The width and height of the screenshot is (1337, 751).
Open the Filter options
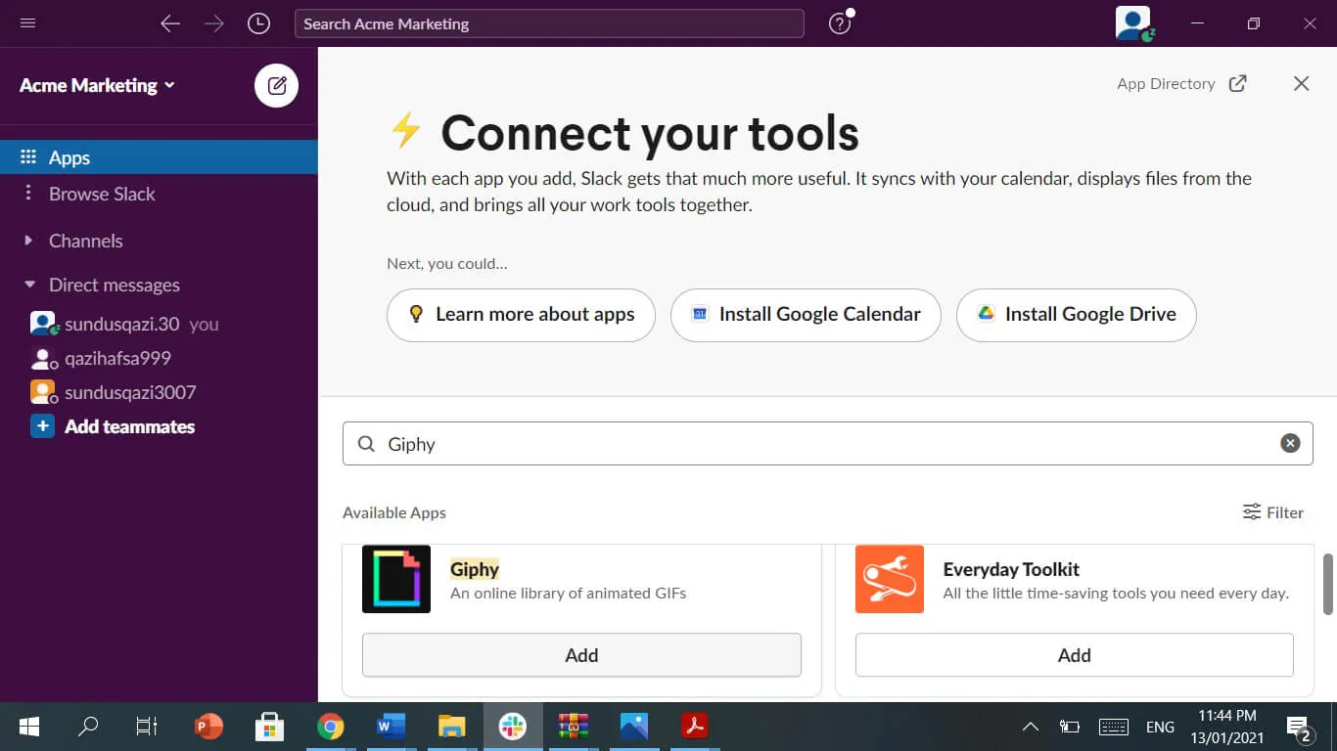pyautogui.click(x=1272, y=512)
